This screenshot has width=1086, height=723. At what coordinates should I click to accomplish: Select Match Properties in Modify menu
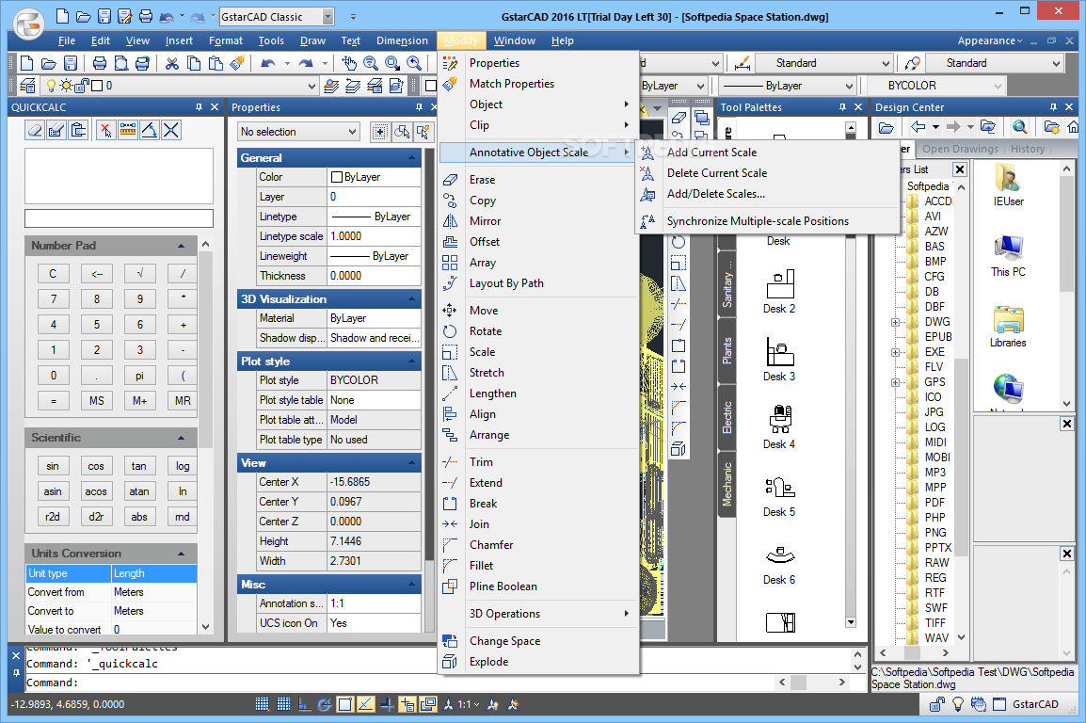click(x=538, y=84)
